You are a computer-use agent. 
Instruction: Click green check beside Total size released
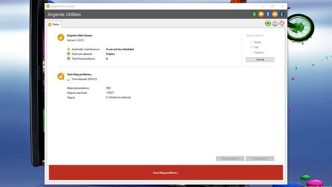pyautogui.click(x=68, y=54)
